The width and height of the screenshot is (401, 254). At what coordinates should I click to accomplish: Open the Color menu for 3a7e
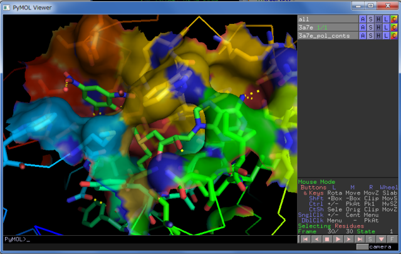click(394, 28)
